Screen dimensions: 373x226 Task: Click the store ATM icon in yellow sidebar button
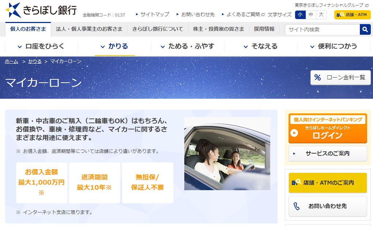[296, 182]
